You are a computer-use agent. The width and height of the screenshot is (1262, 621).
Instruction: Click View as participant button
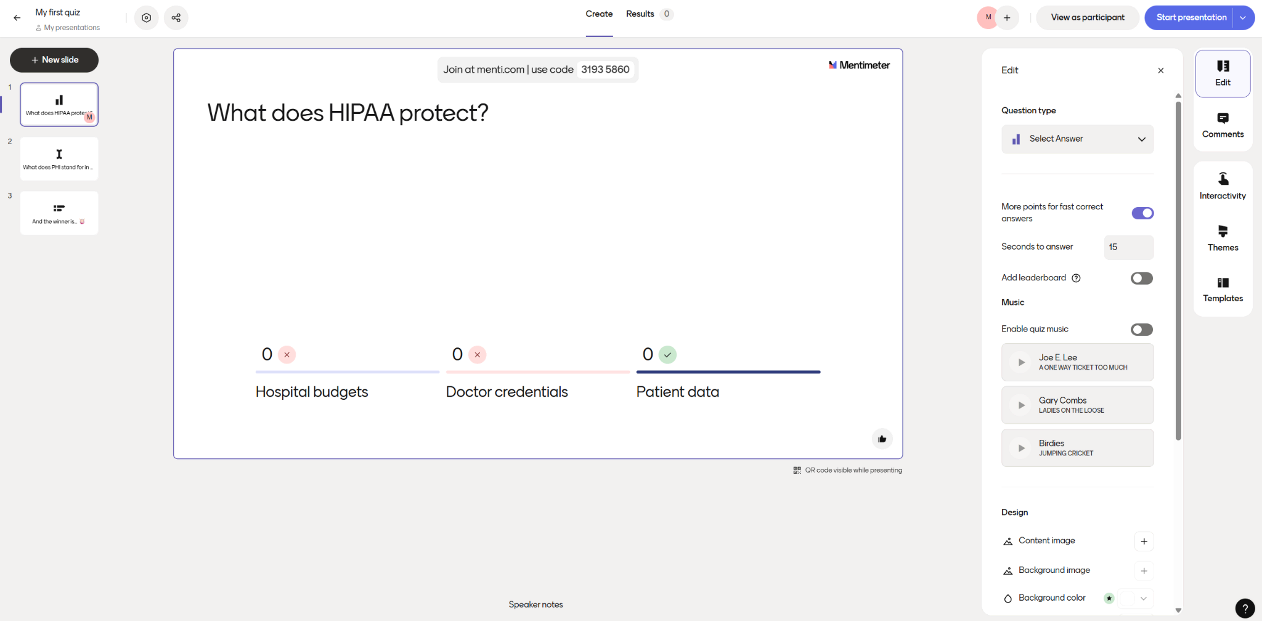click(1087, 18)
